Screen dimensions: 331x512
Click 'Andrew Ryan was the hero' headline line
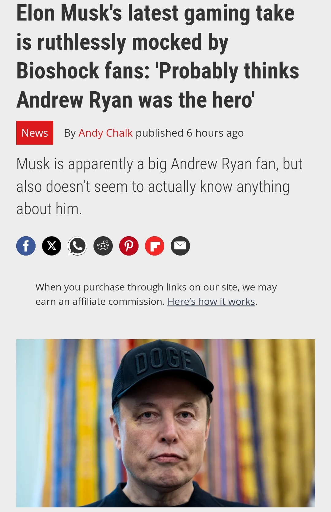(x=135, y=100)
